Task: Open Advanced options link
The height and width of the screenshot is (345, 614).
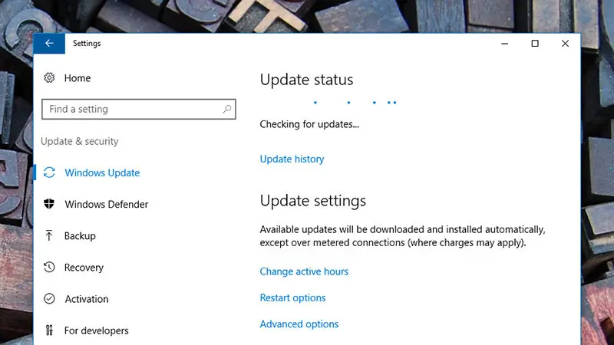Action: [x=299, y=324]
